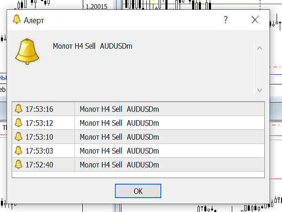
Task: Click bell icon of the 17:53:03 alert
Action: pyautogui.click(x=19, y=150)
